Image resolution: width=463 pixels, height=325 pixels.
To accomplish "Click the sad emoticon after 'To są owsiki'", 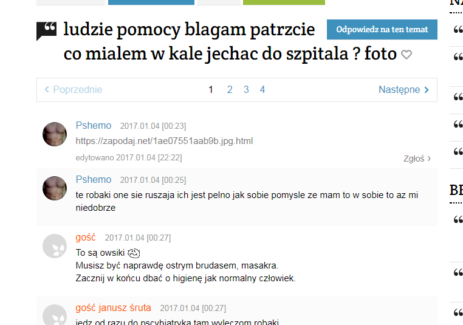I will 134,253.
